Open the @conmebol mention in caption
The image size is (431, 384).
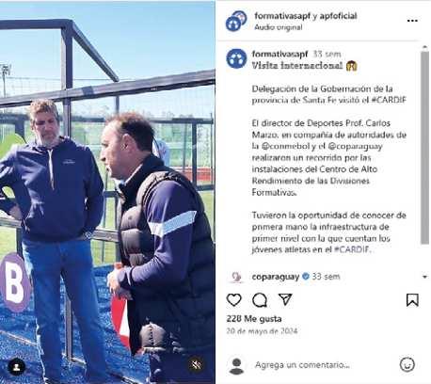(x=285, y=146)
